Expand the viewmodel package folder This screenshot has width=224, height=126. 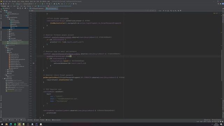[8, 38]
